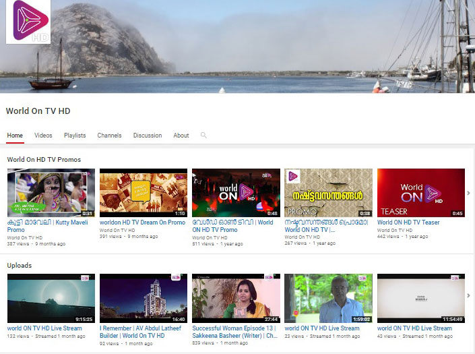Image resolution: width=475 pixels, height=354 pixels.
Task: Open the Uploads section heading
Action: coord(20,265)
